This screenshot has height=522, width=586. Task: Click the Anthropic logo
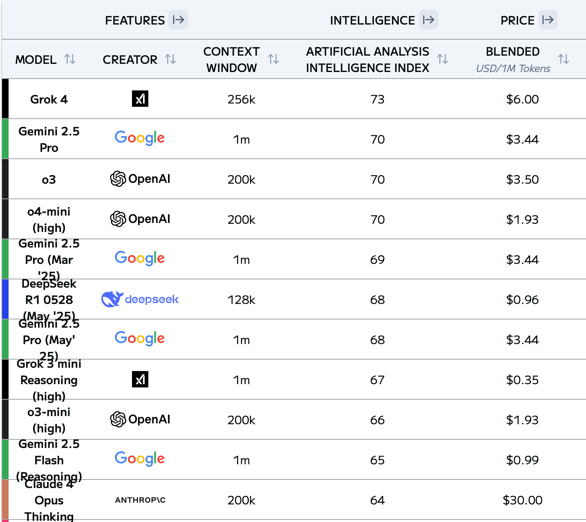pos(140,500)
